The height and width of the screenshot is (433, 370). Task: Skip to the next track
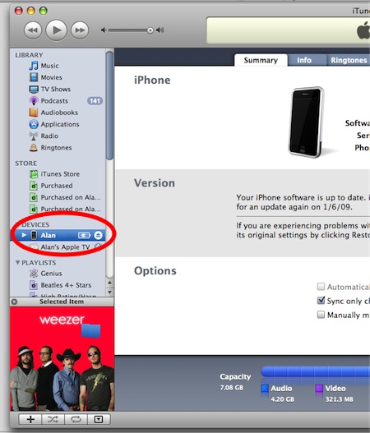(x=80, y=30)
